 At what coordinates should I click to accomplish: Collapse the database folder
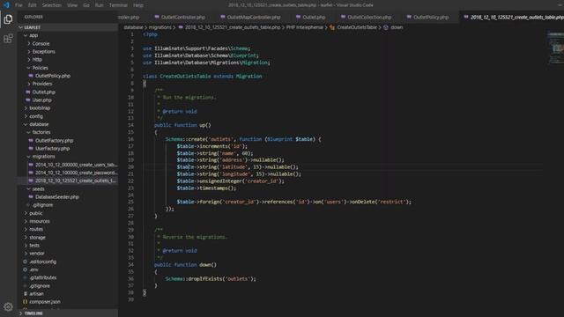click(x=26, y=124)
